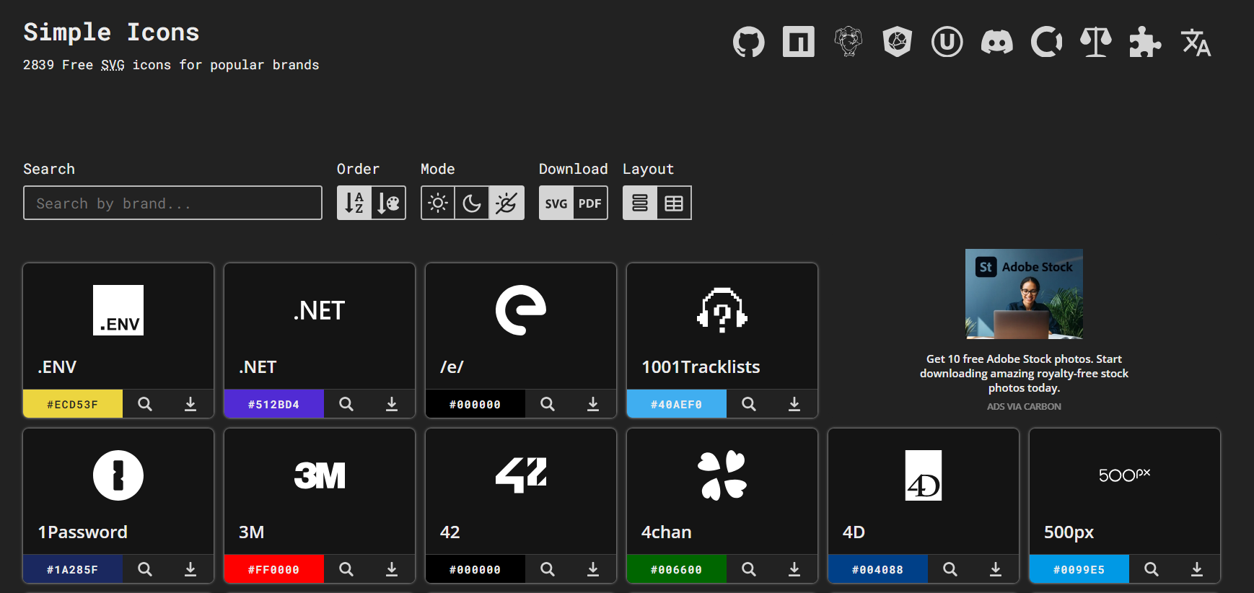Sort icons alphabetically
1254x593 pixels.
[x=354, y=203]
